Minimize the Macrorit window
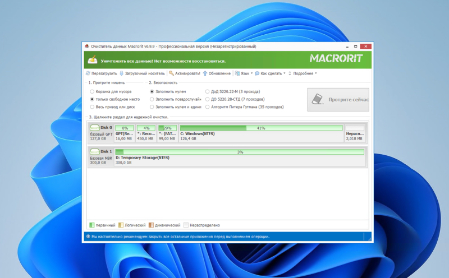Screen dimensions: 449x278 [347, 47]
